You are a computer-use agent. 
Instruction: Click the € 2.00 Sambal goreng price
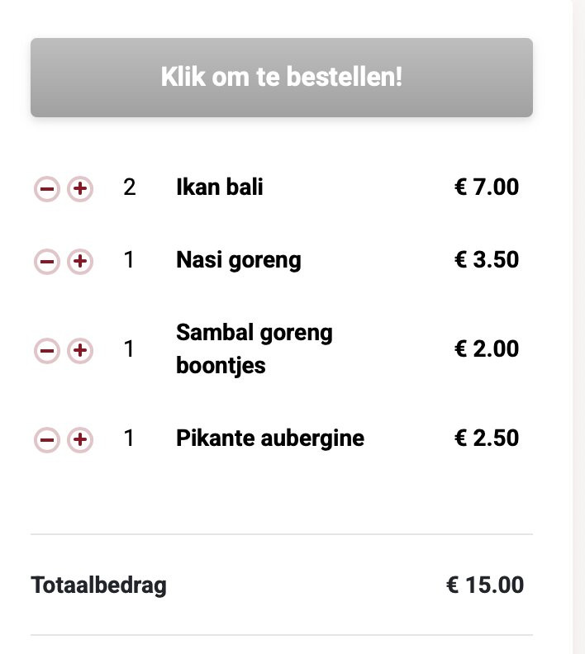click(487, 348)
